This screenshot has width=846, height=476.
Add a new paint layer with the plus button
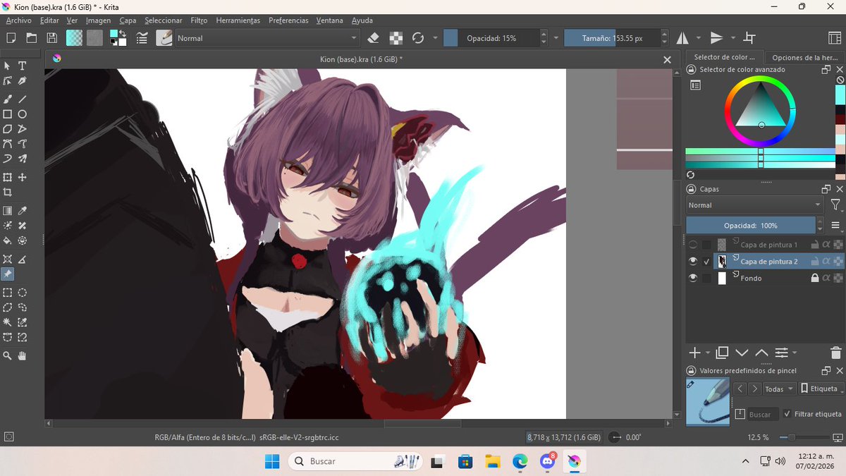pyautogui.click(x=694, y=353)
